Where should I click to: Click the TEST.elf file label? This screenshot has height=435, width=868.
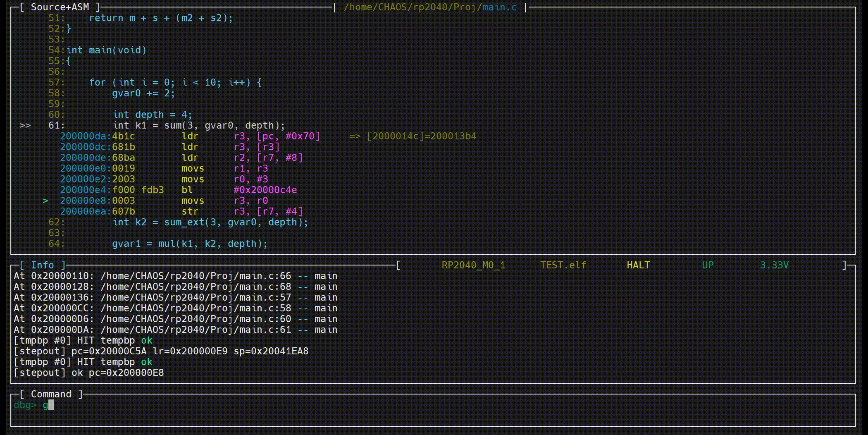pyautogui.click(x=563, y=265)
